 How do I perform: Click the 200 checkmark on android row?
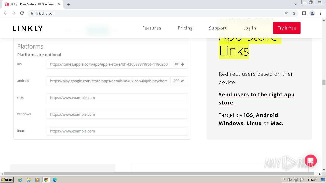[179, 81]
